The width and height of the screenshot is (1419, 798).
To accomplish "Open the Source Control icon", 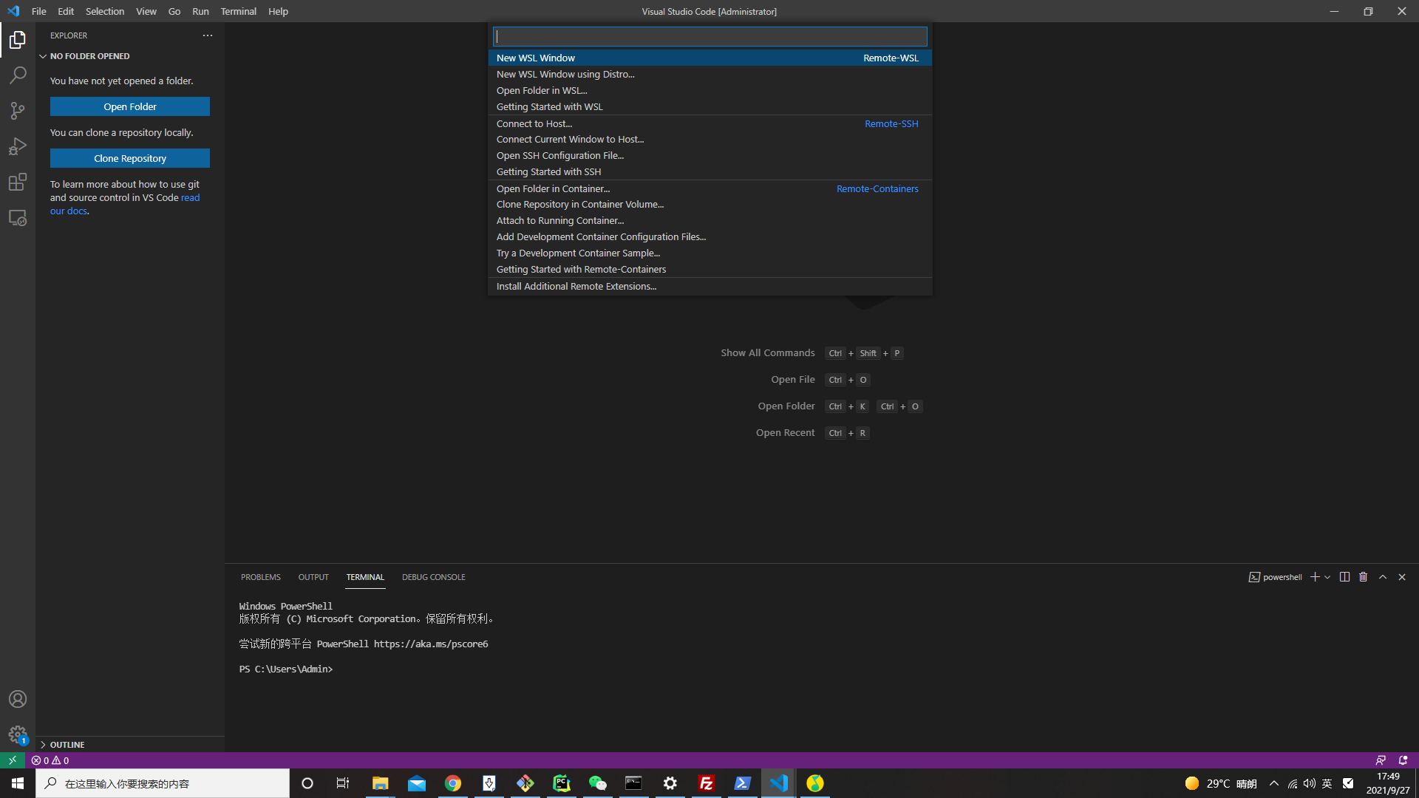I will click(18, 110).
